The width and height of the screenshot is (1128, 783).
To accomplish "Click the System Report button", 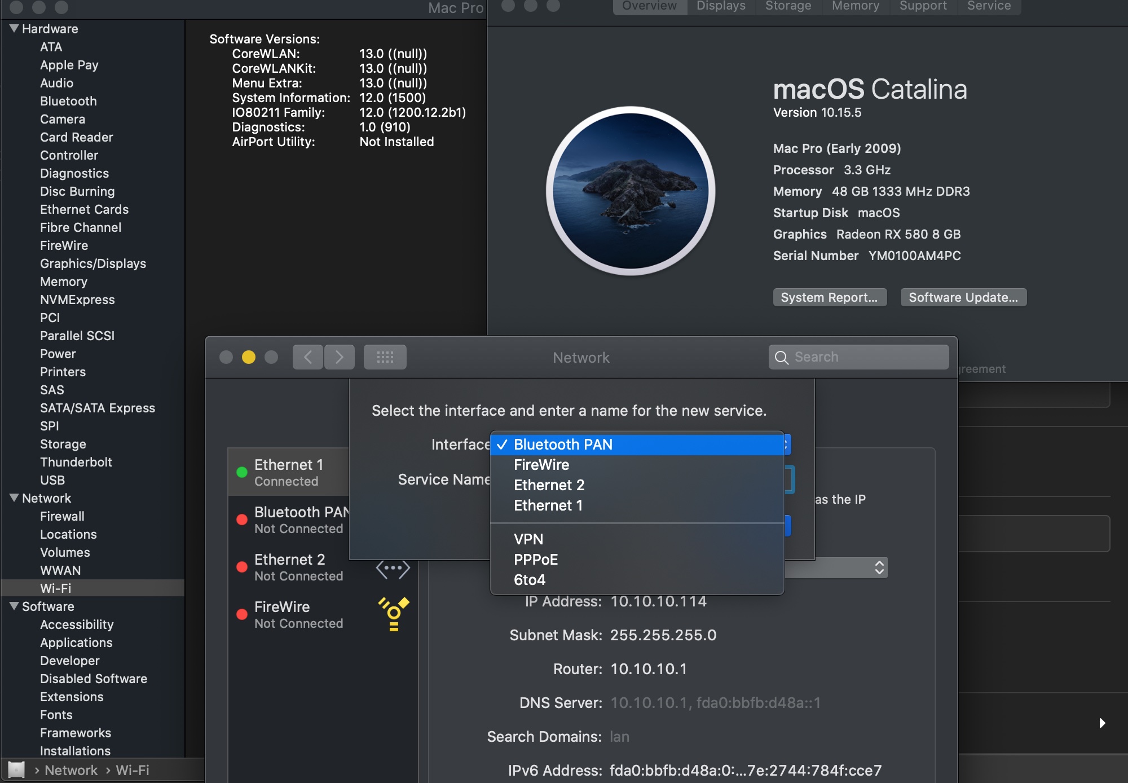I will click(830, 297).
